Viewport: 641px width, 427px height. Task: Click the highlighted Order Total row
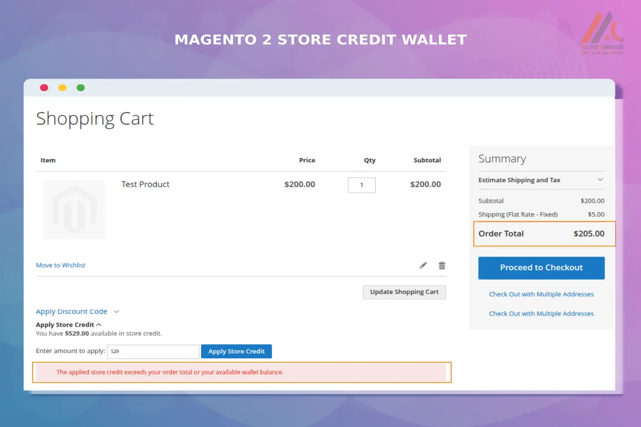point(544,234)
